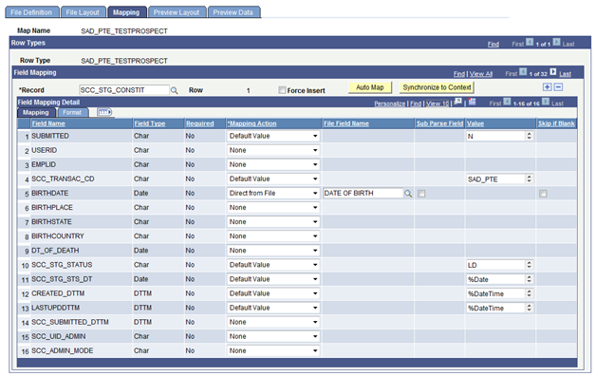Open Mapping Action dropdown for CREATED_DTTM
This screenshot has height=376, width=596.
273,293
